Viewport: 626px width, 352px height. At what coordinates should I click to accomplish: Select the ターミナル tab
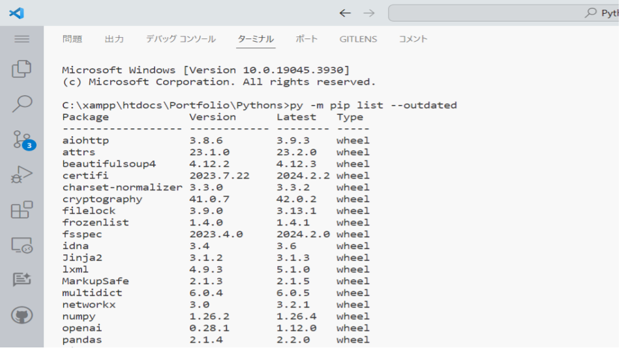[256, 39]
